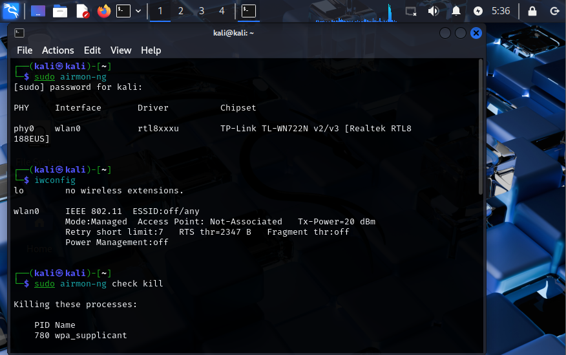This screenshot has width=566, height=355.
Task: Click the terminal title bar icon
Action: click(x=19, y=33)
